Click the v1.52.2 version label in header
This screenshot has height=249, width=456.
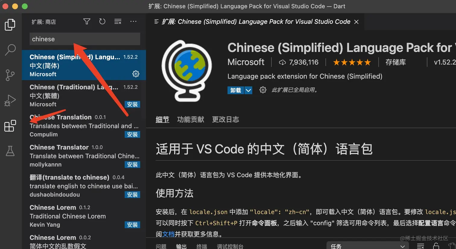click(x=445, y=62)
